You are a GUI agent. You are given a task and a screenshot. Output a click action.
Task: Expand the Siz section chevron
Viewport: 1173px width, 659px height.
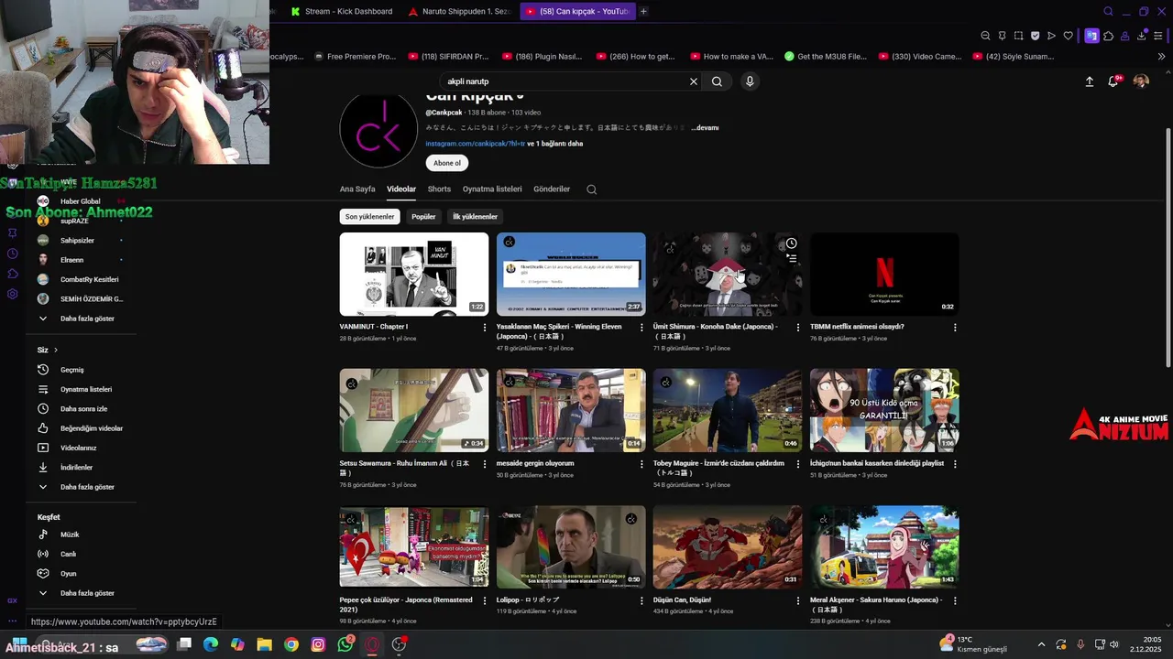(x=55, y=350)
